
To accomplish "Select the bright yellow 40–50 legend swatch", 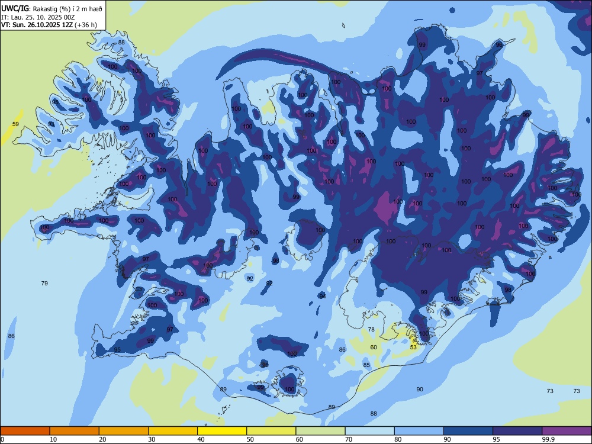I will point(222,431).
